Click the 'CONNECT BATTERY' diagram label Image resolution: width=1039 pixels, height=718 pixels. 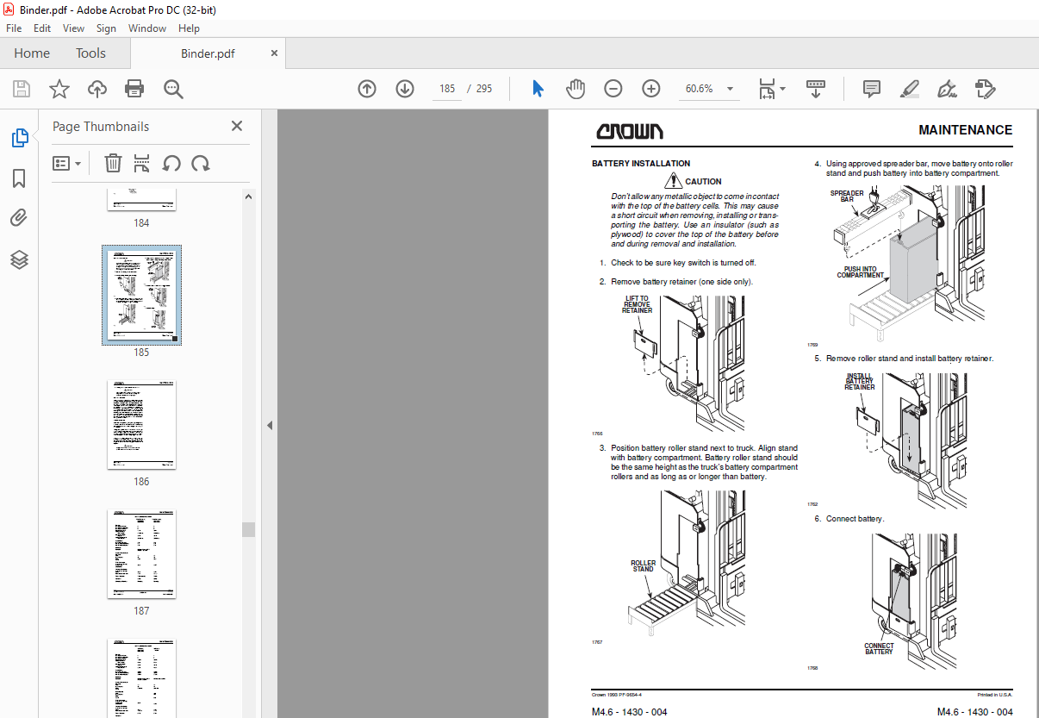[879, 649]
